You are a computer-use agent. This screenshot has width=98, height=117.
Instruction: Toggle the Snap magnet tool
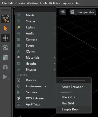pos(5,67)
